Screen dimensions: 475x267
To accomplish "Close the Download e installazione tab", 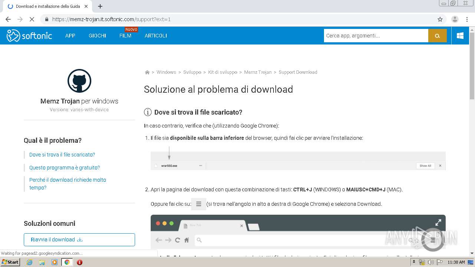I will point(86,6).
